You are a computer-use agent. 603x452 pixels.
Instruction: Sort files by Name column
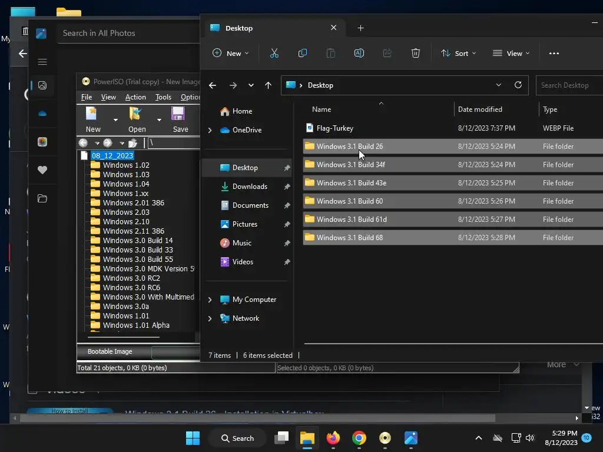click(x=321, y=109)
